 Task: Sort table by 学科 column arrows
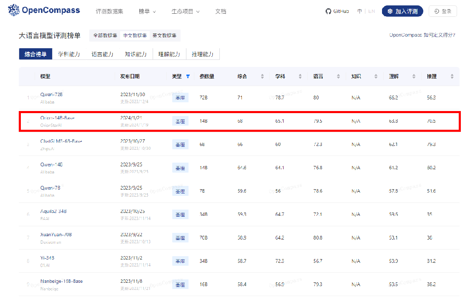300,76
